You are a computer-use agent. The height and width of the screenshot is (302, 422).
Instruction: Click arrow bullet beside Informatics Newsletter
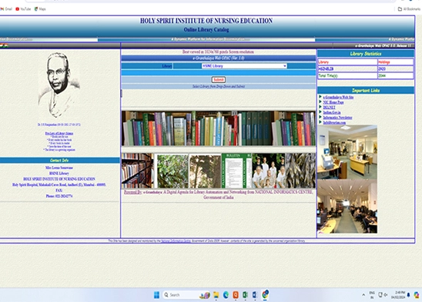(320, 117)
